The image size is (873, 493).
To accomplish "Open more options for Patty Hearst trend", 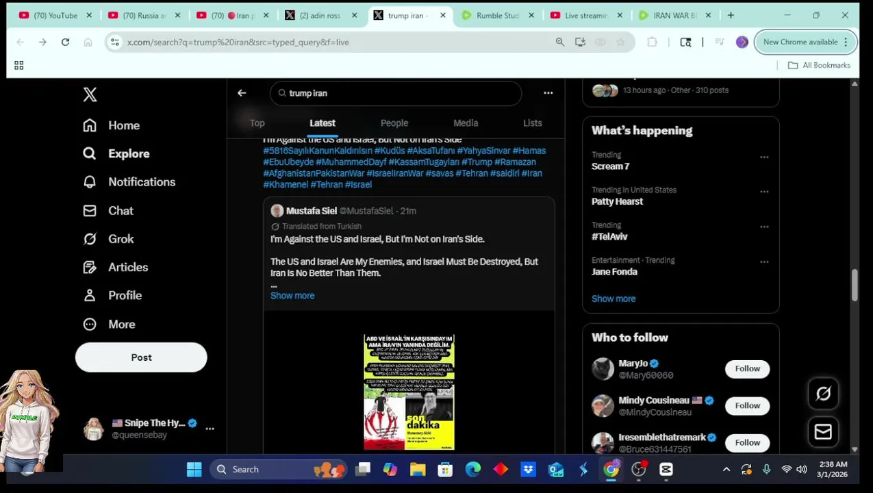I will click(764, 192).
